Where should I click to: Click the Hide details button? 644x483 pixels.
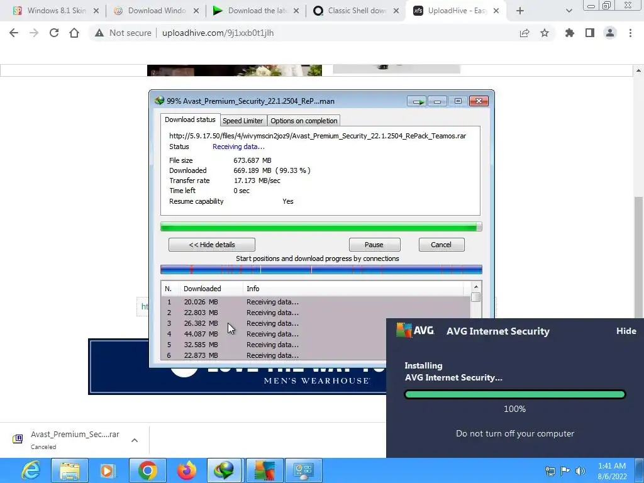click(212, 245)
